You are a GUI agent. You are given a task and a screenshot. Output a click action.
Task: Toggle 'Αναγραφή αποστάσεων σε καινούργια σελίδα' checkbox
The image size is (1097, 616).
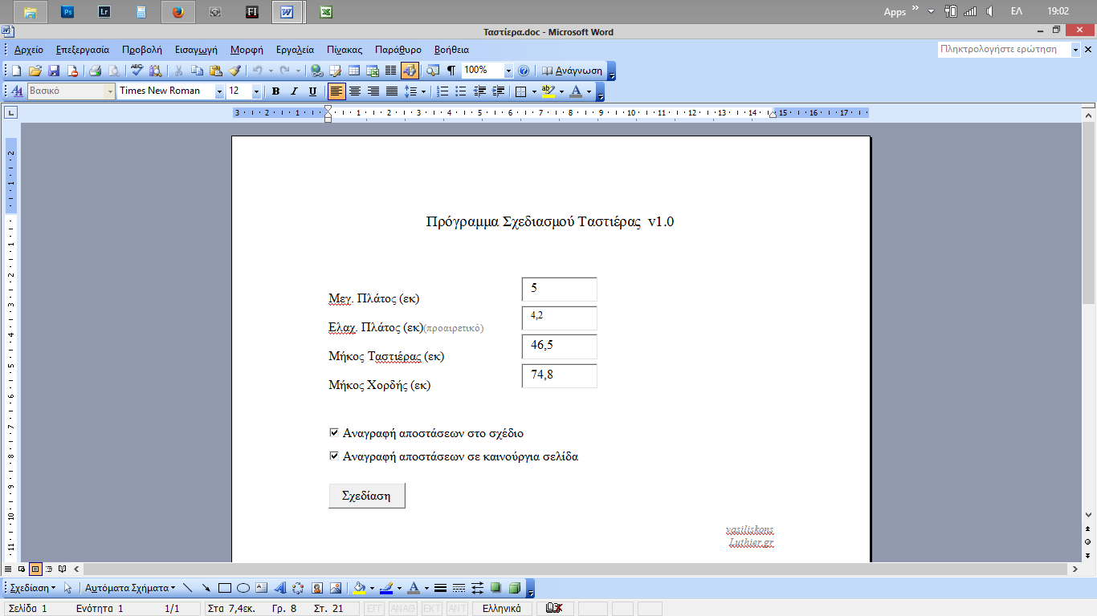[x=334, y=456]
